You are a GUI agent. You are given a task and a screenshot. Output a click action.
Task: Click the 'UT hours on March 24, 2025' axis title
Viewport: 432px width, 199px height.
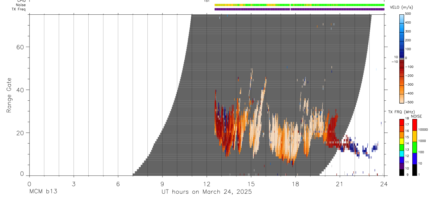(x=207, y=192)
